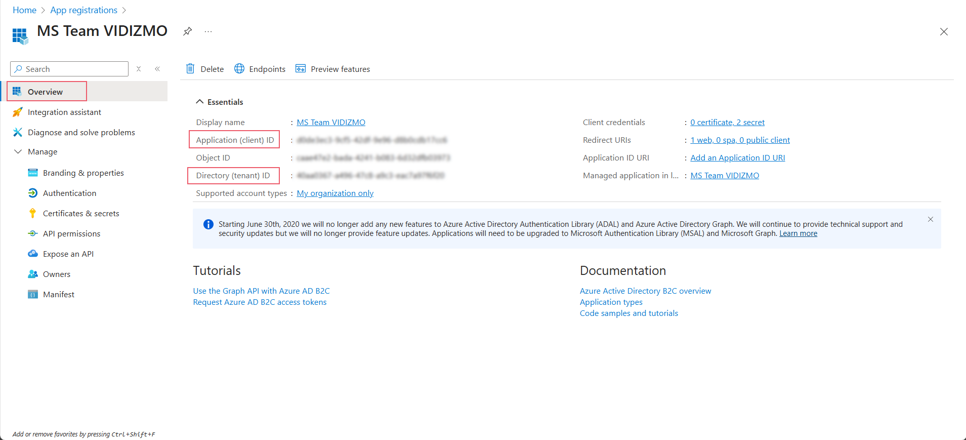Open Certificates & secrets page
Image resolution: width=966 pixels, height=440 pixels.
[x=81, y=214]
